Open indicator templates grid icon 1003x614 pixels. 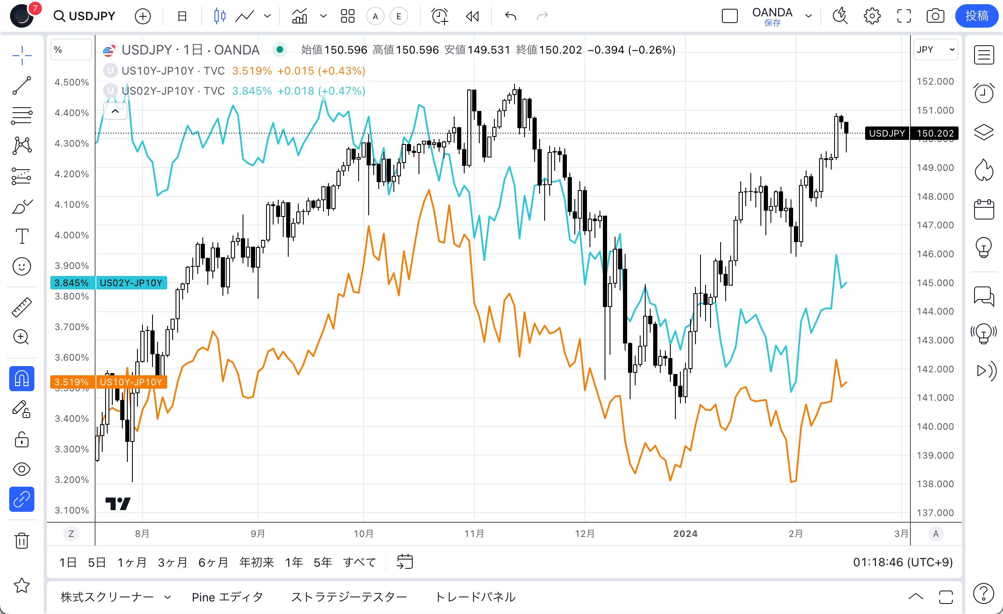348,16
